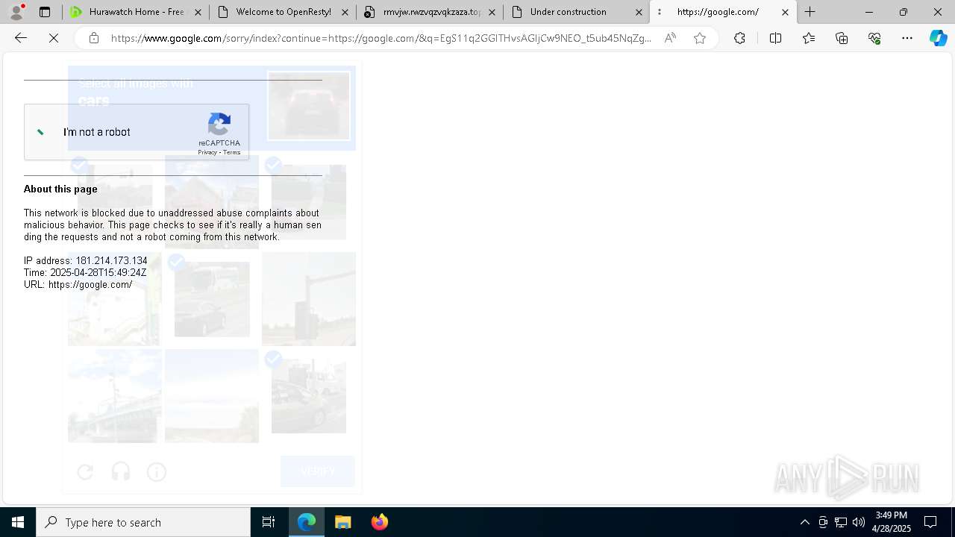955x537 pixels.
Task: Switch to the Hurawatch Home tab
Action: click(x=135, y=12)
